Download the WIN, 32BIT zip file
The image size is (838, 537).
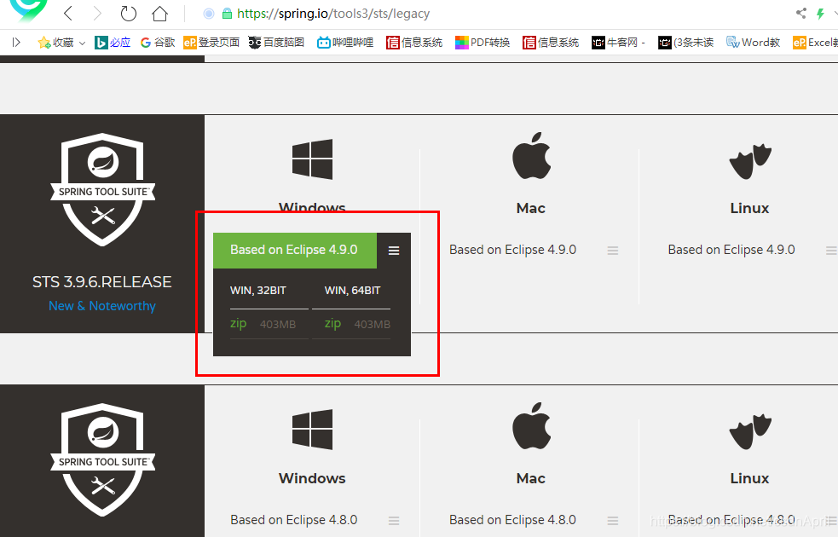[x=239, y=323]
